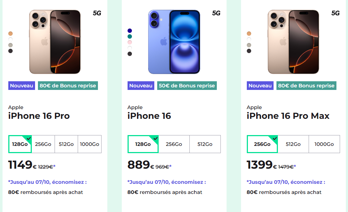Pick the ultramarine blue swatch for iPhone 16
The height and width of the screenshot is (212, 348).
click(130, 31)
